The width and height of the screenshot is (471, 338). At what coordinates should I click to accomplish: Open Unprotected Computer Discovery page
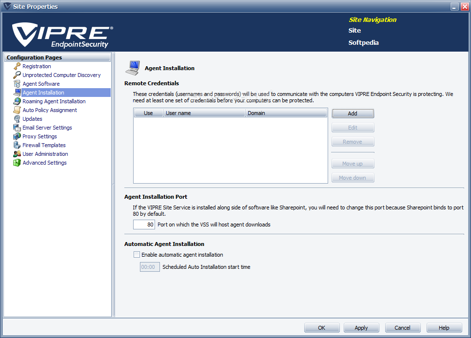point(61,75)
